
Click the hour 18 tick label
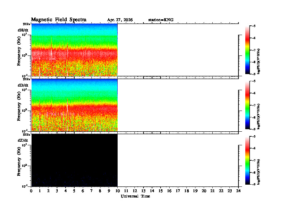(186, 191)
